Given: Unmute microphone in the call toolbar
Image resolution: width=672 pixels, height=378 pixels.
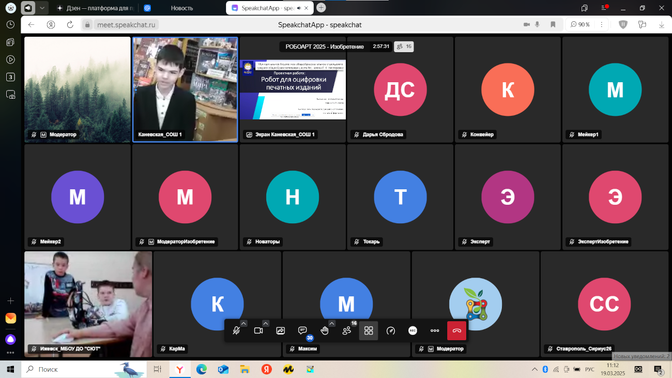Looking at the screenshot, I should tap(236, 331).
